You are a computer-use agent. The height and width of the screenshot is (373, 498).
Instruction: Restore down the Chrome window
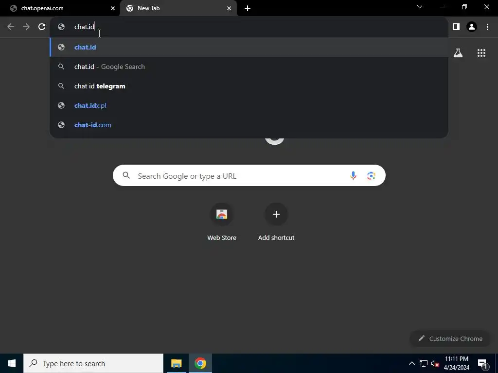[x=464, y=7]
